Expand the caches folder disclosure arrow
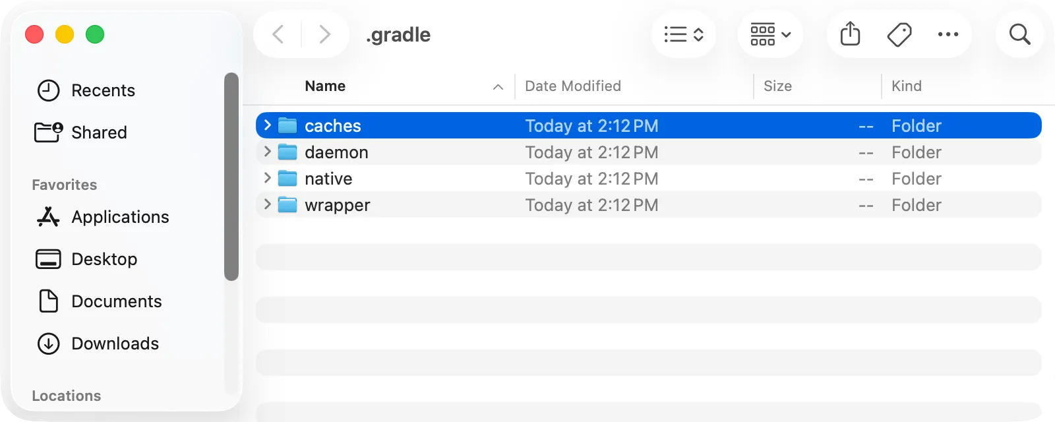The width and height of the screenshot is (1055, 422). [267, 125]
